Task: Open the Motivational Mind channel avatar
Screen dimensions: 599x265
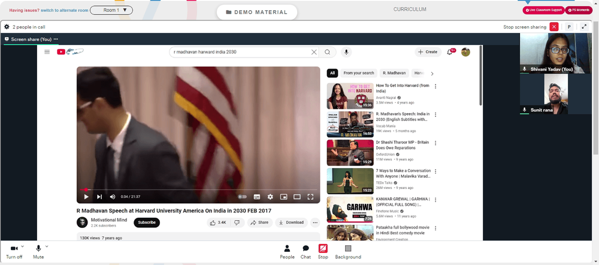Action: coord(82,223)
